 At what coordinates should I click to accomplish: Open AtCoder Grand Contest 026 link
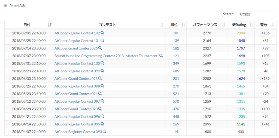[x=76, y=48]
